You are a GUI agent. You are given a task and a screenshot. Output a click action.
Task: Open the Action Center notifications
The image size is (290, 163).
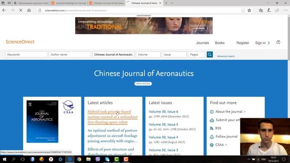[x=284, y=159]
